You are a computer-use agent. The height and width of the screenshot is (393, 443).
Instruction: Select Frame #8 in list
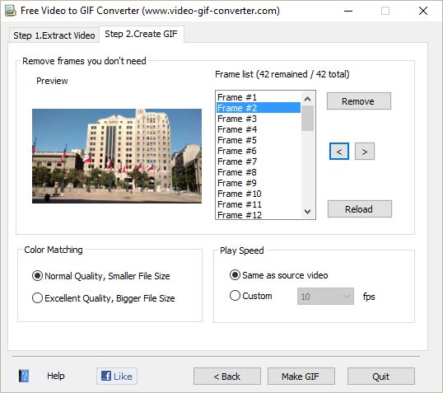click(x=259, y=172)
